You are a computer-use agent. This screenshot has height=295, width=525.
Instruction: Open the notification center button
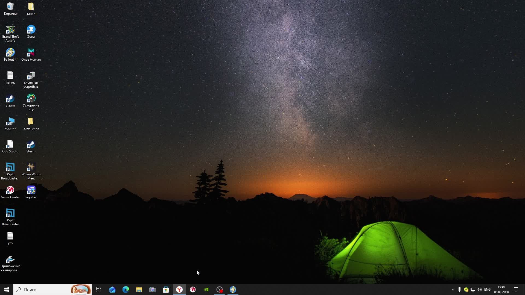tap(516, 290)
